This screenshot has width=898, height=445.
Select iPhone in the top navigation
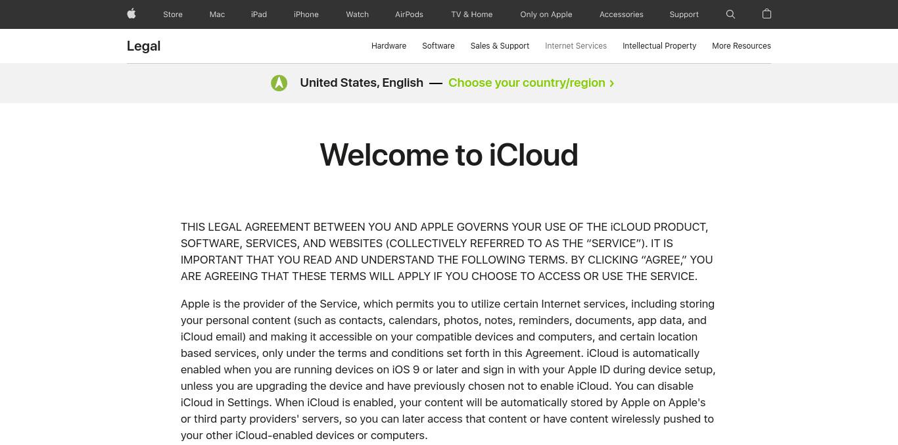[306, 14]
